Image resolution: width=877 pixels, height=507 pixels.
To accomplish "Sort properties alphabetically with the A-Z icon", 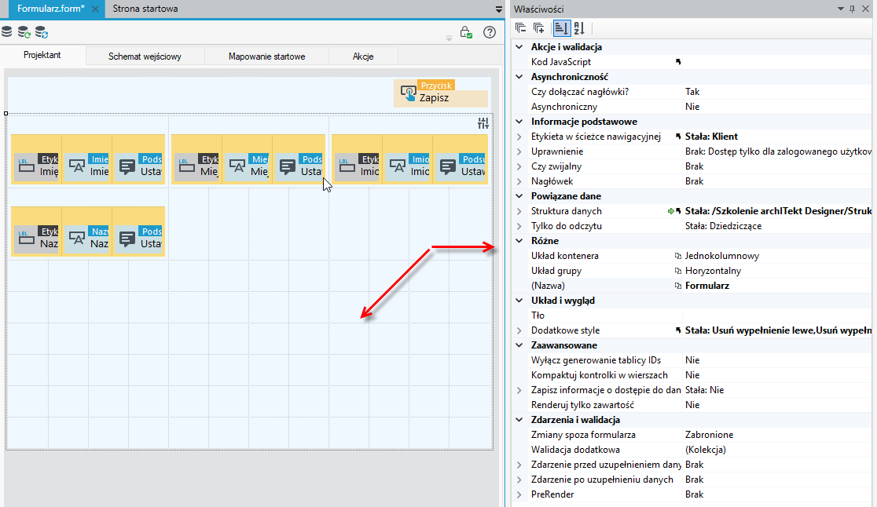I will (579, 28).
